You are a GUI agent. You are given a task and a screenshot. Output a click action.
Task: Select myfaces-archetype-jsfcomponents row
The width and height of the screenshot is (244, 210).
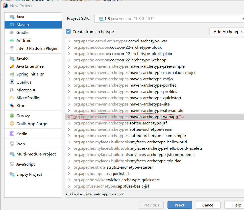(x=155, y=155)
